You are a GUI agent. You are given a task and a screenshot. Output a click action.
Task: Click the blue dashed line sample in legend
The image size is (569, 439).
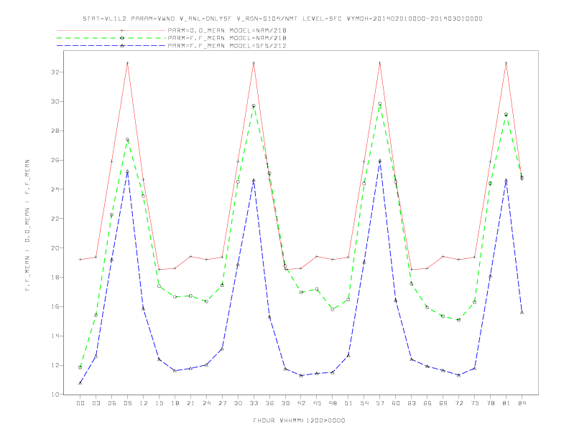[x=111, y=46]
